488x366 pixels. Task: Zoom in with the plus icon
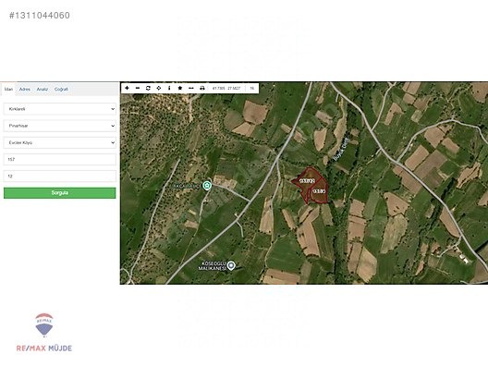[x=127, y=88]
